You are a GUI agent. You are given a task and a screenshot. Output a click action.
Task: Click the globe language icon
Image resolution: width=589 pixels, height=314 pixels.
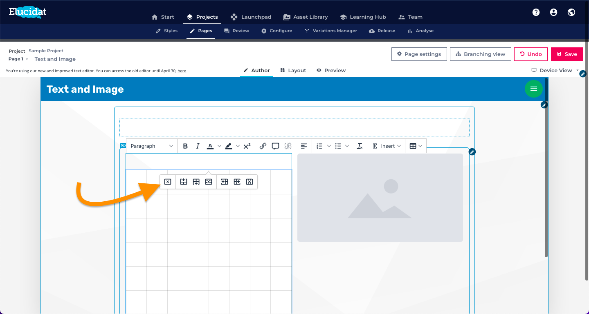coord(571,12)
